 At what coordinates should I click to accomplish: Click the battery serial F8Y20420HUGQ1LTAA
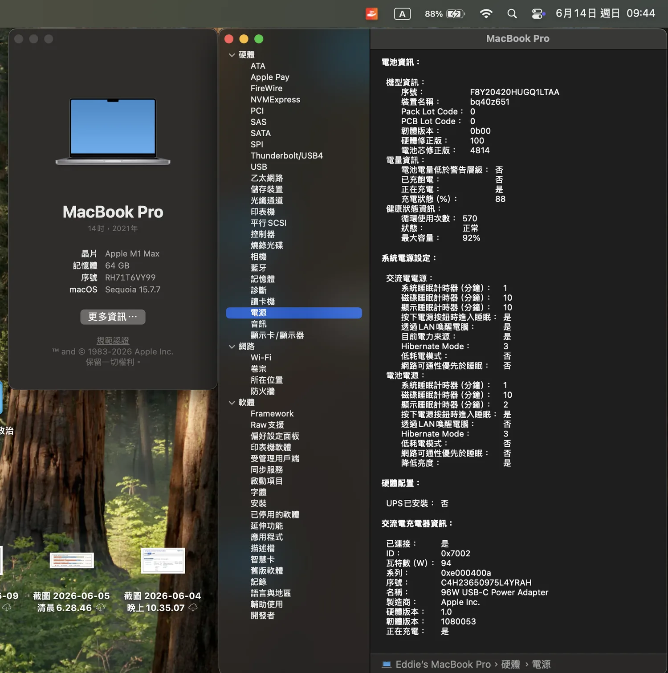pyautogui.click(x=514, y=92)
